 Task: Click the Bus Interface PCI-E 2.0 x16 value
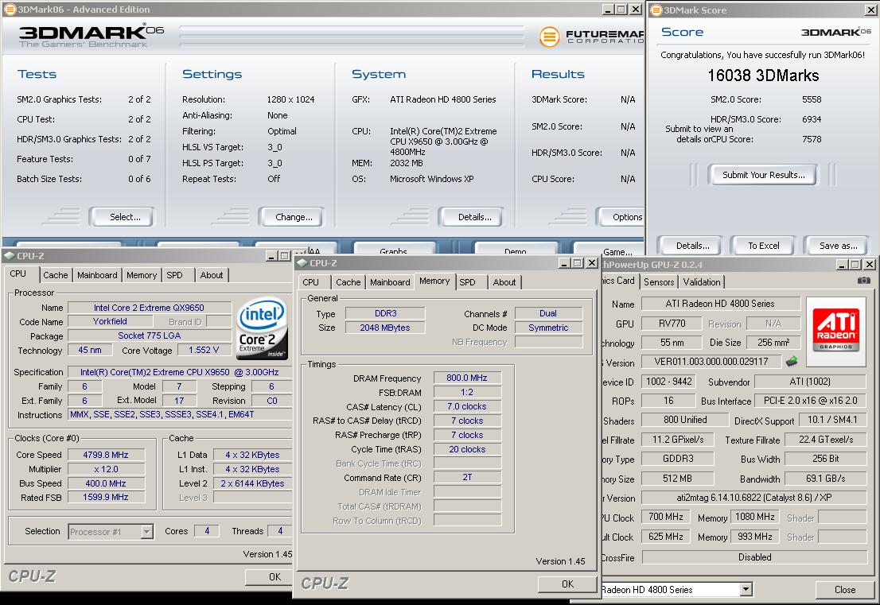click(x=811, y=401)
